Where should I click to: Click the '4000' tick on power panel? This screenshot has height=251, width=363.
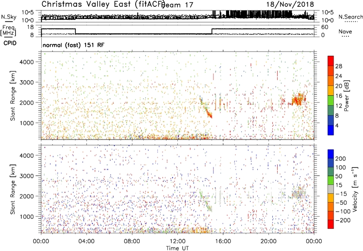pos(26,62)
